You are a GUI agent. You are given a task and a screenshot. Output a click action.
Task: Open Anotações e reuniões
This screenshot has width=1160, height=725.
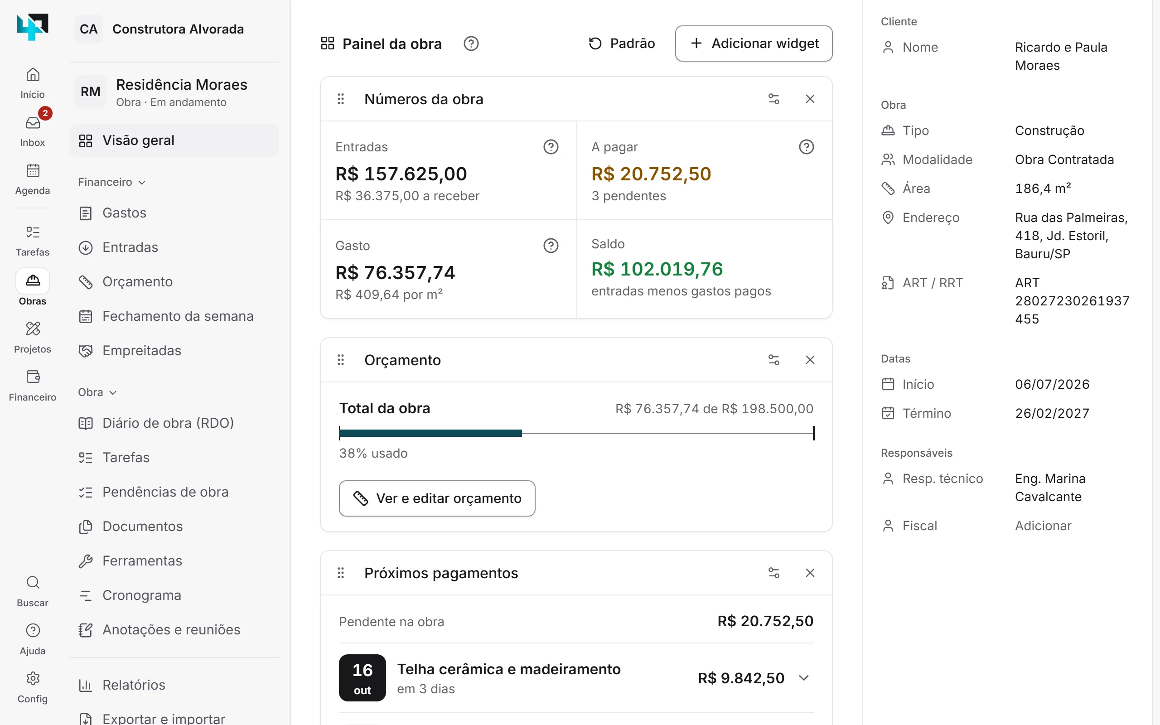click(174, 630)
